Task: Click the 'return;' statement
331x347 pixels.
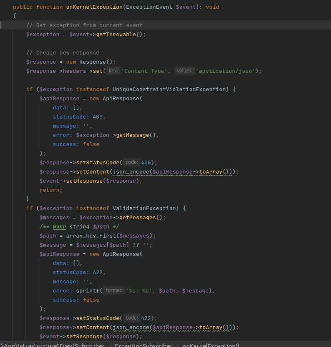Action: [x=51, y=190]
